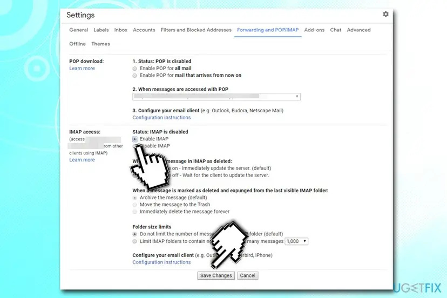Select Enable POP for mail arriving now on
Screen dimensions: 447x298
(x=134, y=76)
